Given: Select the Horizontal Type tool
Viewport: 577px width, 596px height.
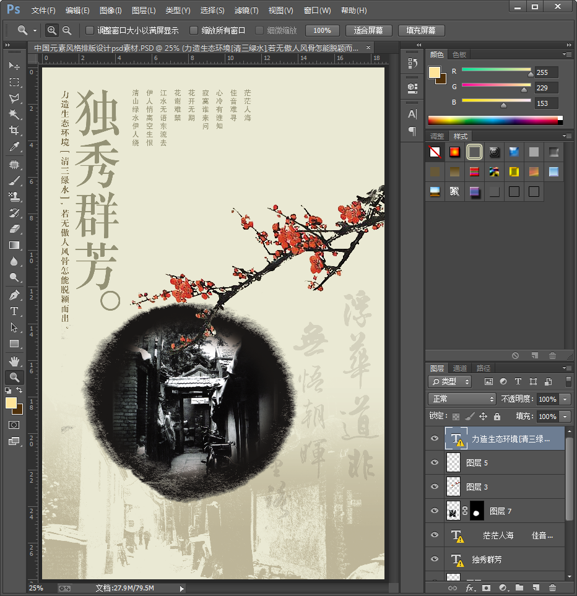Looking at the screenshot, I should (x=14, y=311).
